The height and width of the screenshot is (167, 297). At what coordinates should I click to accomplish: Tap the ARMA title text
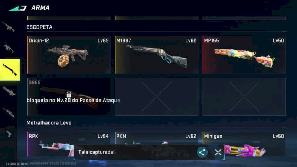(x=40, y=8)
